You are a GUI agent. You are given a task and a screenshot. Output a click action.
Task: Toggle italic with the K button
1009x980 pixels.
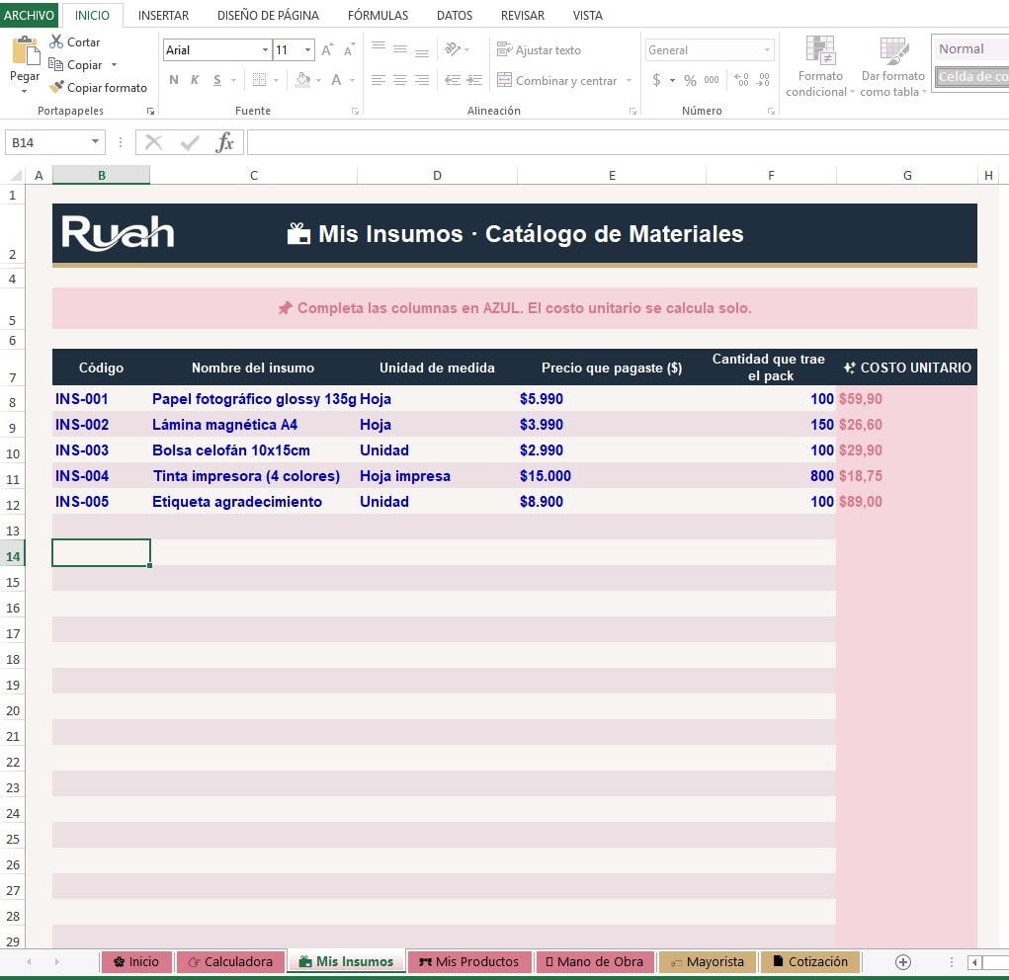[195, 80]
